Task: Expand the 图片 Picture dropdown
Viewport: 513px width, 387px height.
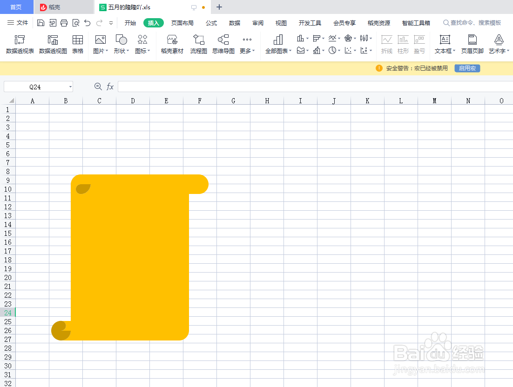Action: coord(100,45)
